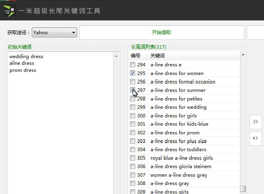Click the keyword list scrollbar thumb
264x194 pixels.
[x=243, y=189]
